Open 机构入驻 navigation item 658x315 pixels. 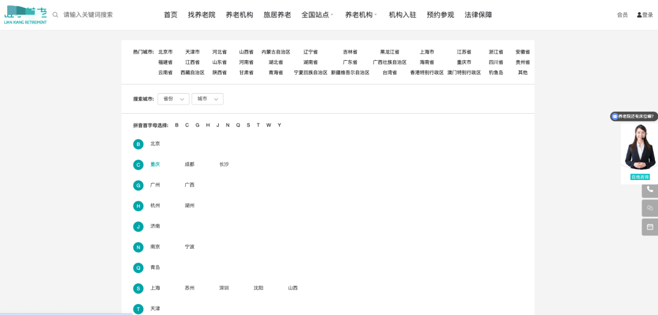coord(403,15)
